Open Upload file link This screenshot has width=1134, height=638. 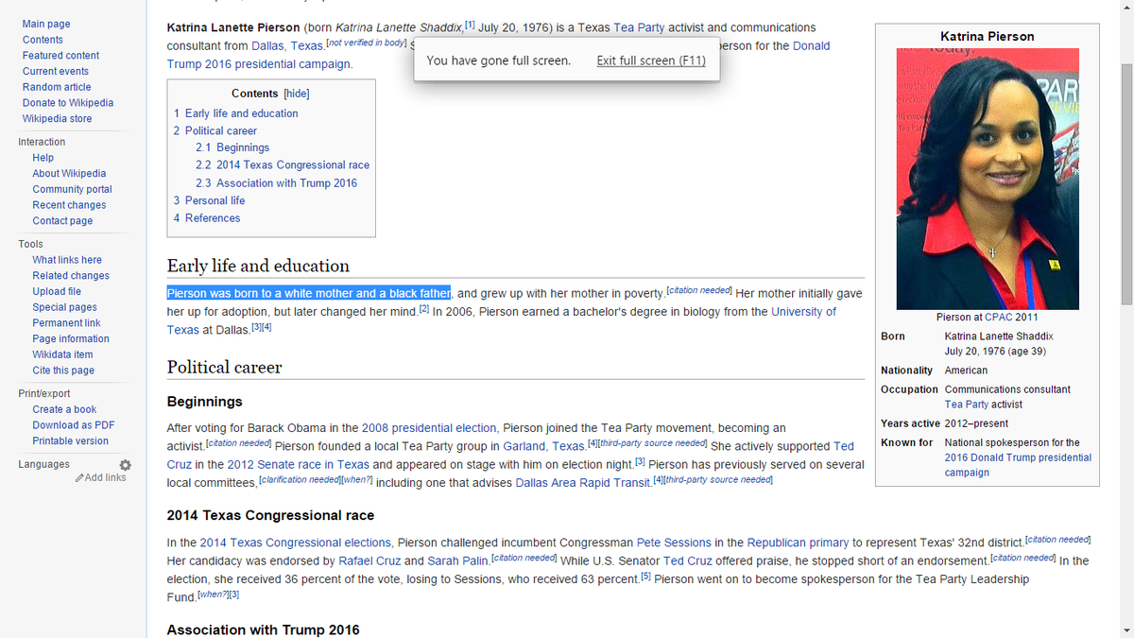[x=57, y=292]
